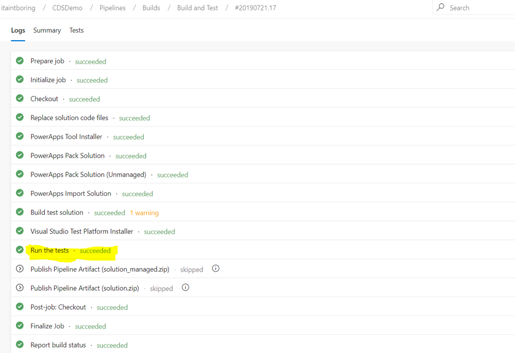Open Post-job: Checkout log
The height and width of the screenshot is (353, 515).
(x=263, y=307)
